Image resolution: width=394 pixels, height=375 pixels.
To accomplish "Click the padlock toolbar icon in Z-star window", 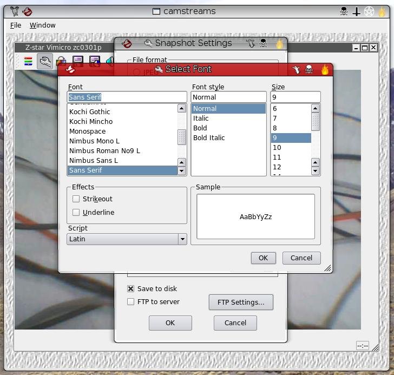I will (x=61, y=61).
